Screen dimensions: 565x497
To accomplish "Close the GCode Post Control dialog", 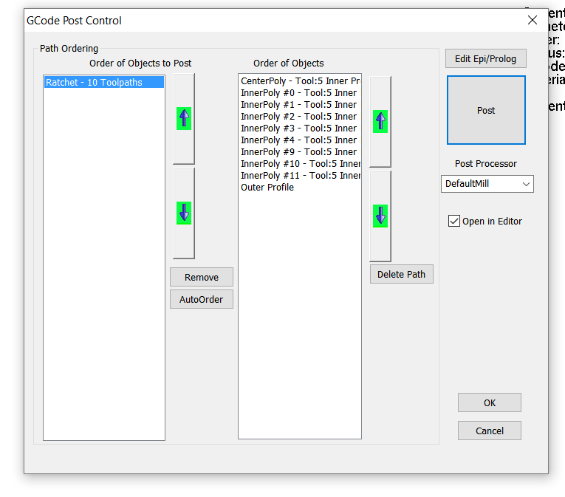I will (532, 21).
